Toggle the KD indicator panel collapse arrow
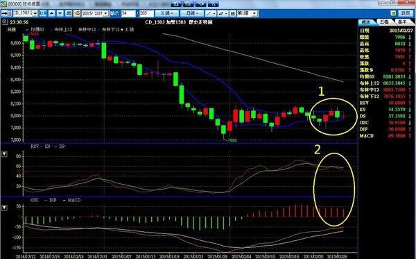This screenshot has height=259, width=416. tap(4, 154)
